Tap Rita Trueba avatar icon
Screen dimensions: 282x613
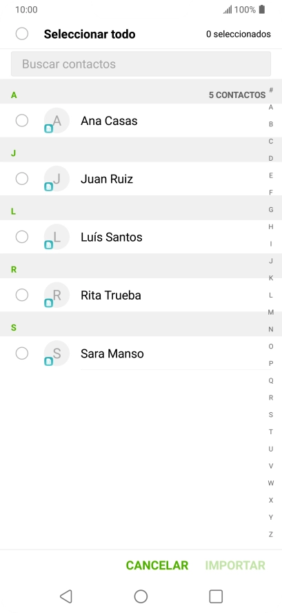57,295
